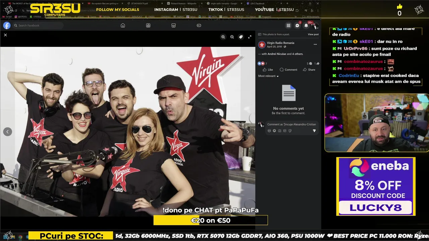Click the Facebook logo icon

tap(7, 25)
